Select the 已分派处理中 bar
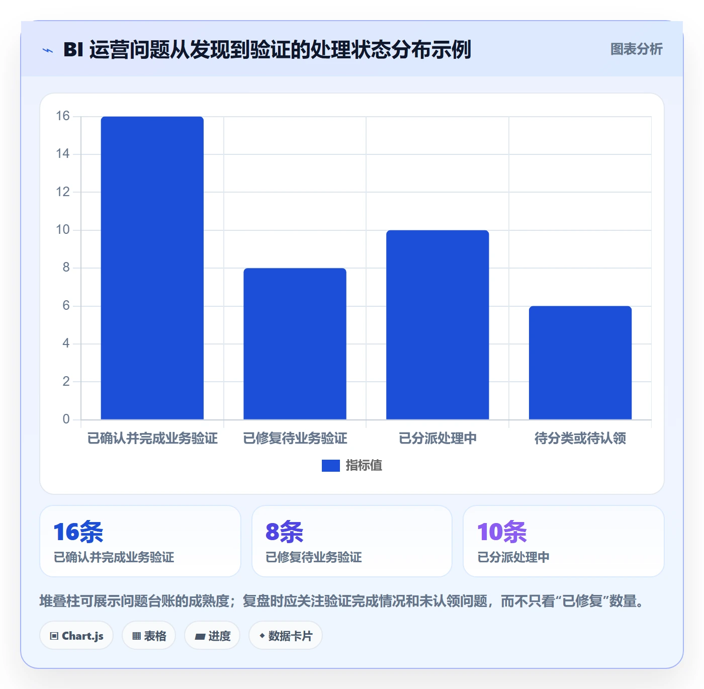 tap(437, 325)
